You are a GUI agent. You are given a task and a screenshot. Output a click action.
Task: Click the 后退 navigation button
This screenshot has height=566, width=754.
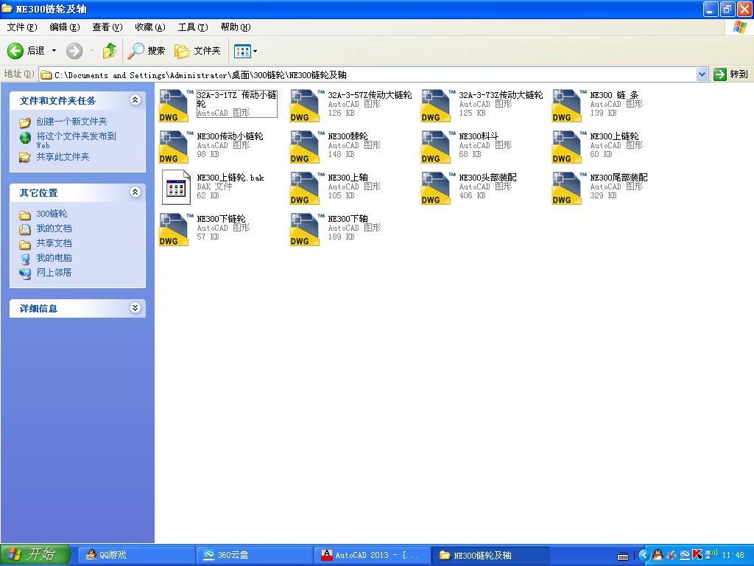click(x=25, y=51)
